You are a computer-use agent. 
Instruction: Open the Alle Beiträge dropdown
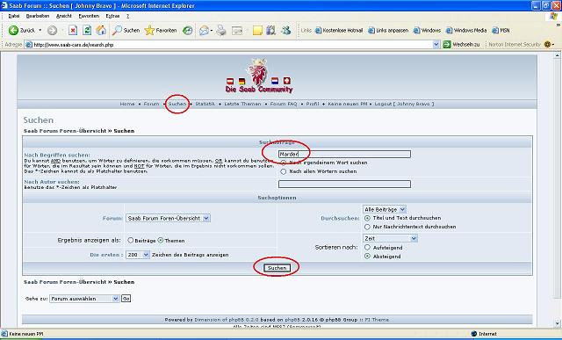tap(385, 209)
